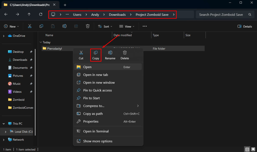Click chevron after Downloads breadcrumb
This screenshot has height=152, width=257.
point(131,15)
